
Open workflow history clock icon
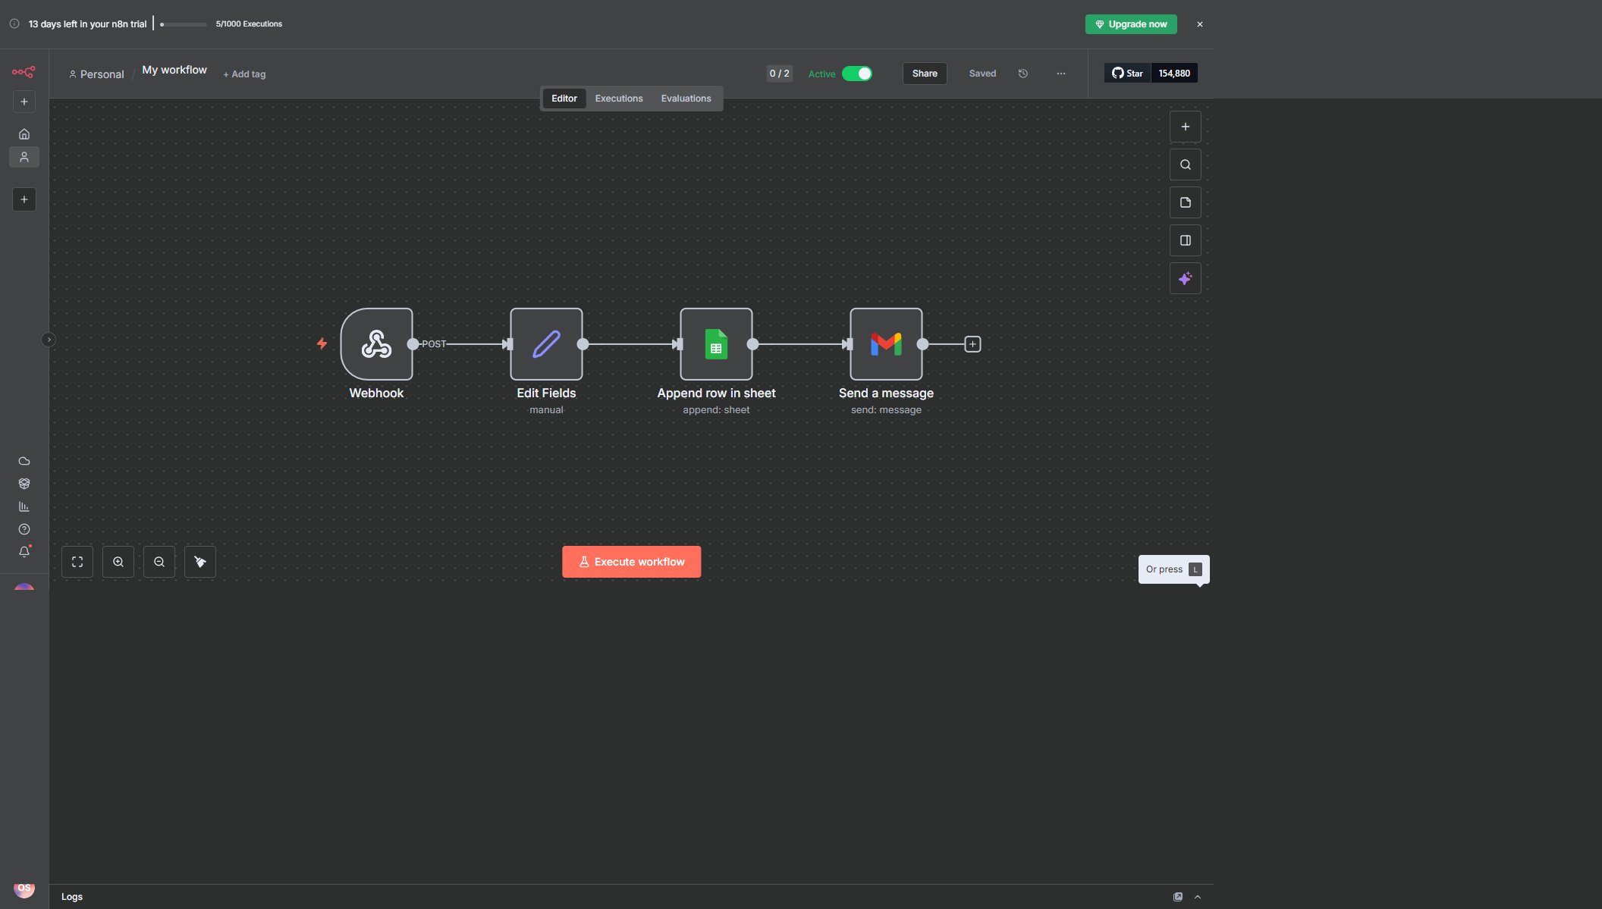click(x=1022, y=74)
